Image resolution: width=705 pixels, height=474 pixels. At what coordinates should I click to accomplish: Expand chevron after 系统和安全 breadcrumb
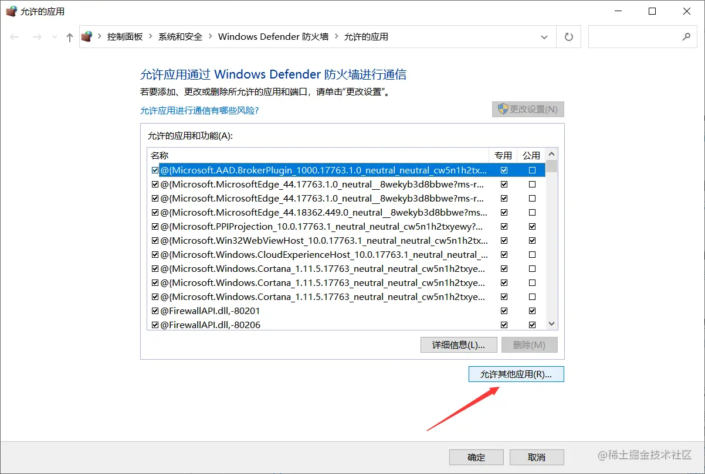pos(210,37)
